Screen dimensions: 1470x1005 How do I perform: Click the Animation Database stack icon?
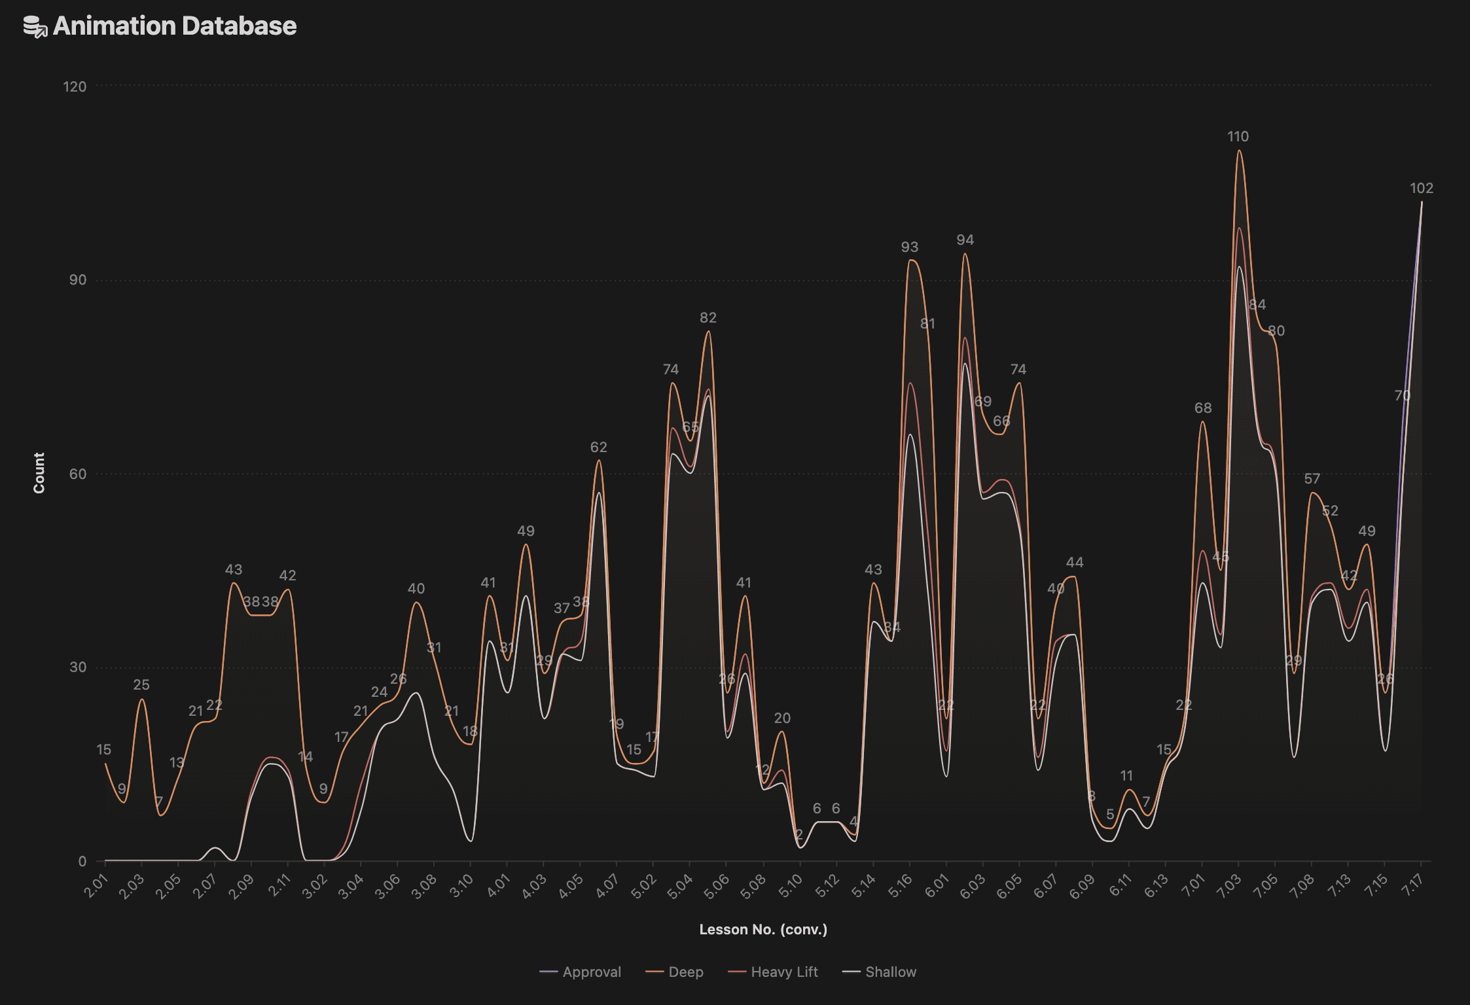tap(35, 27)
